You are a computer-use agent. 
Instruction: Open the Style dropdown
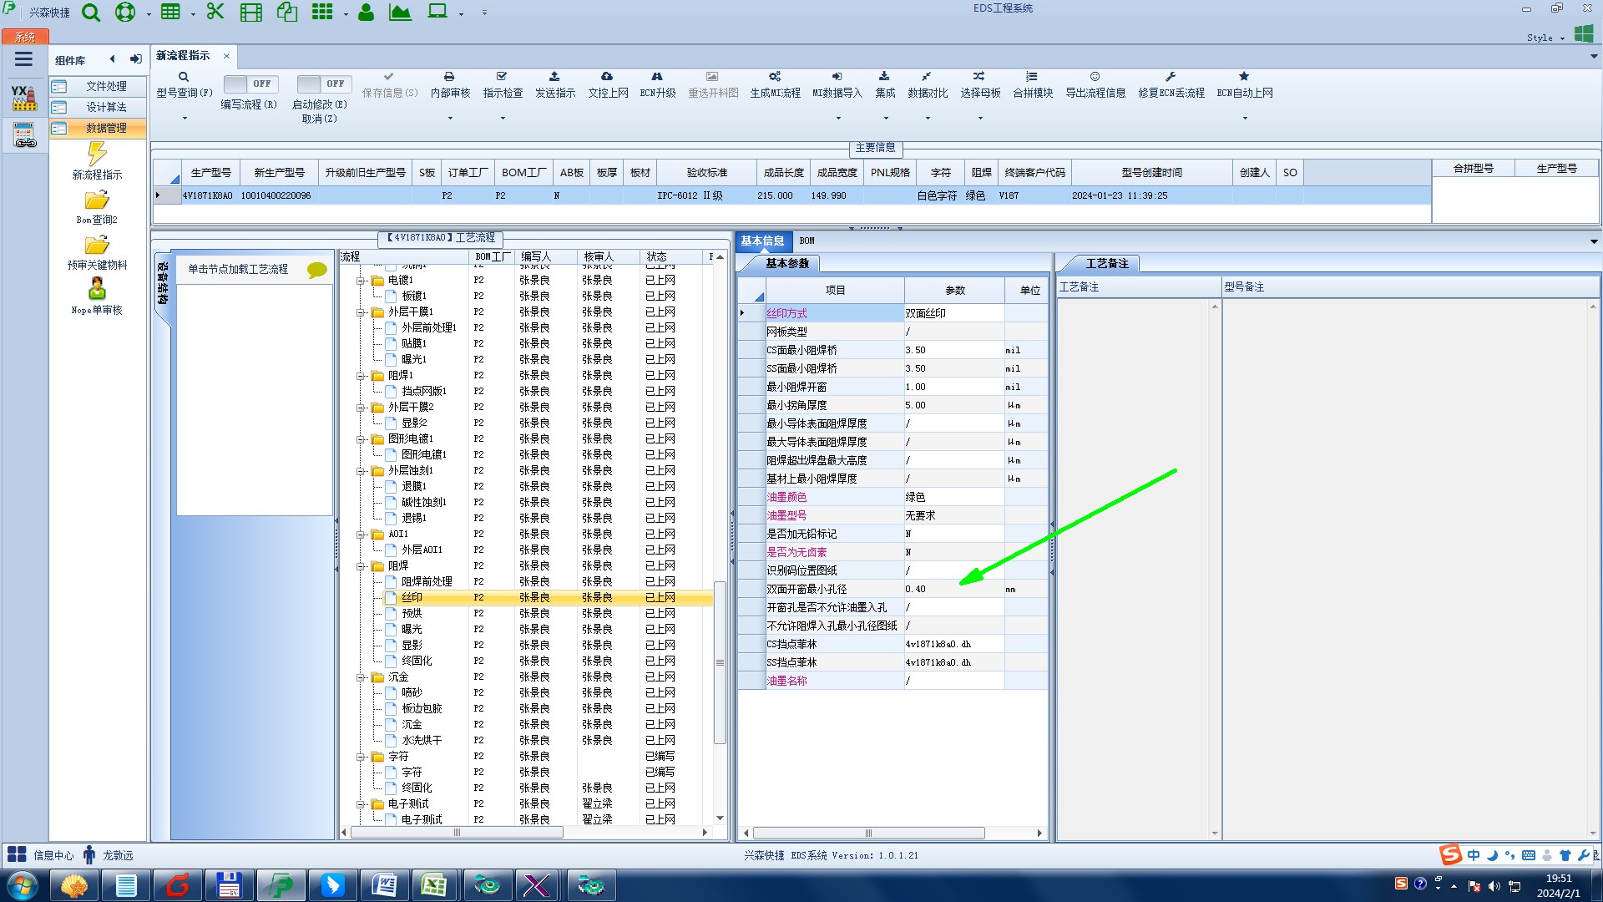pyautogui.click(x=1545, y=38)
